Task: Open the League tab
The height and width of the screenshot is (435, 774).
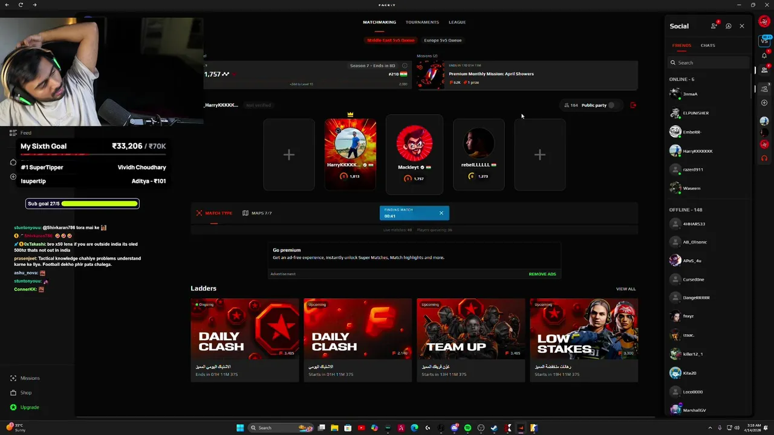Action: 457,22
